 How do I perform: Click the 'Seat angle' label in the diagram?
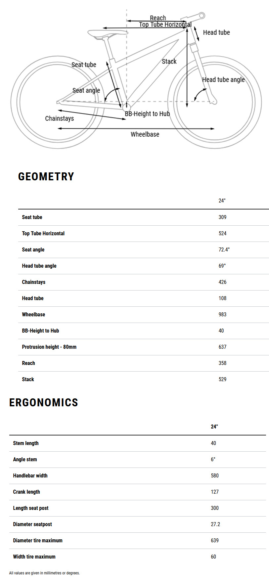click(86, 90)
